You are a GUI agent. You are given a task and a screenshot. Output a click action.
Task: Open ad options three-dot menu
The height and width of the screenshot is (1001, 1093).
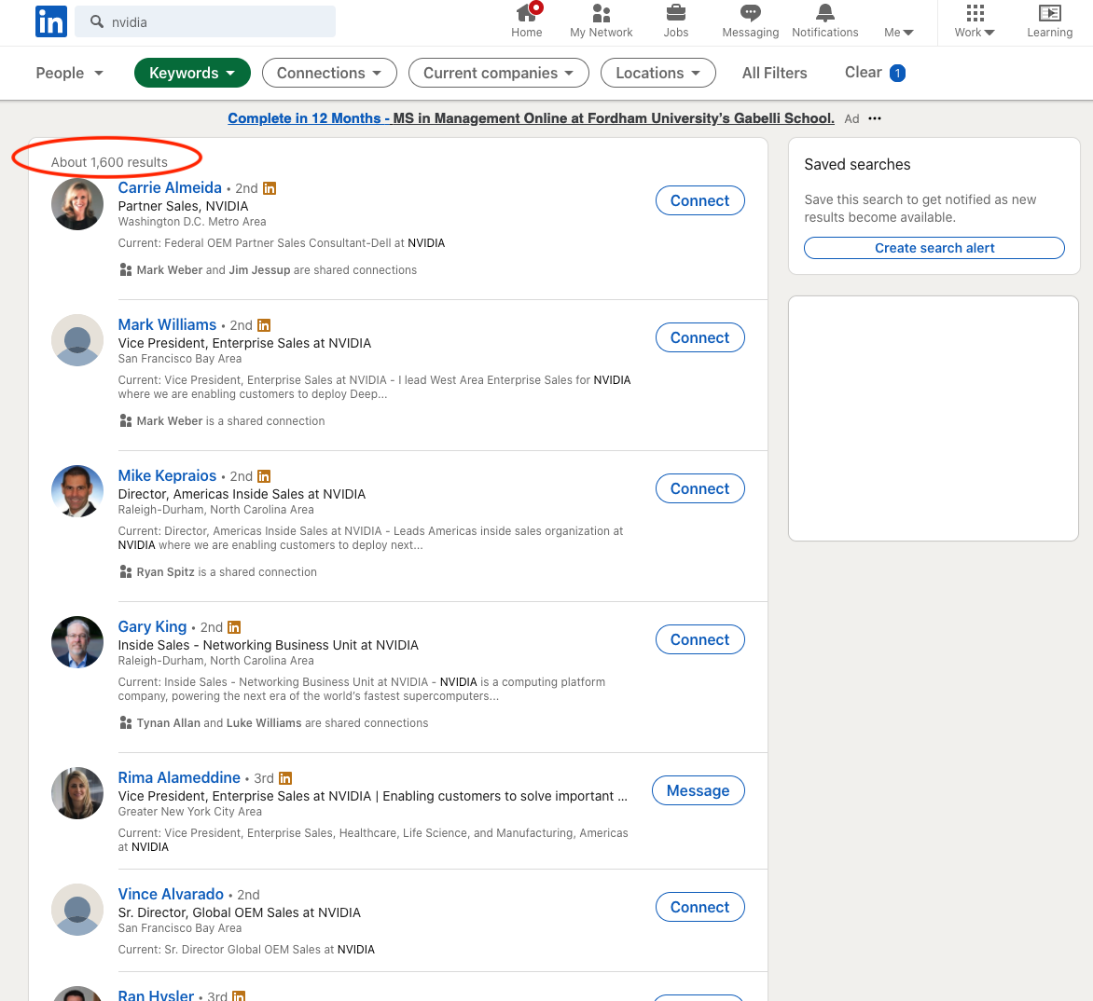pos(875,118)
